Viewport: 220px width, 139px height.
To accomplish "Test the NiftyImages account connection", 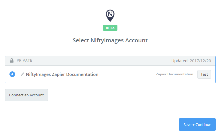I will coord(204,74).
